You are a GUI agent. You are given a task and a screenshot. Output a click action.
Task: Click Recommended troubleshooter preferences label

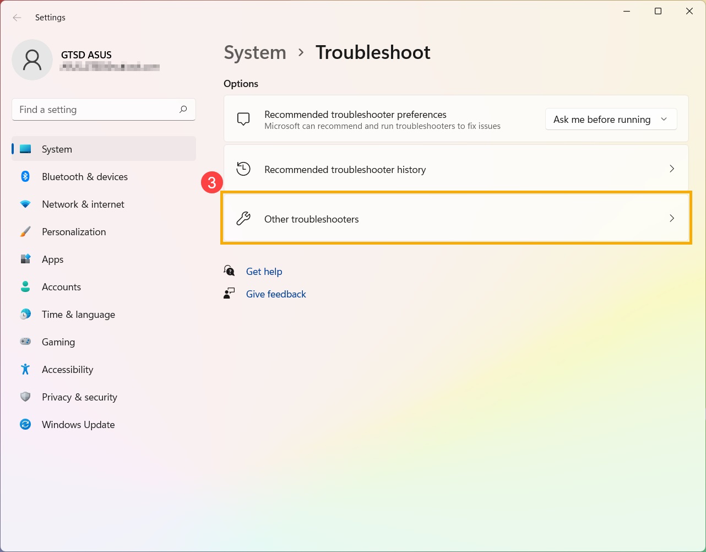point(355,114)
